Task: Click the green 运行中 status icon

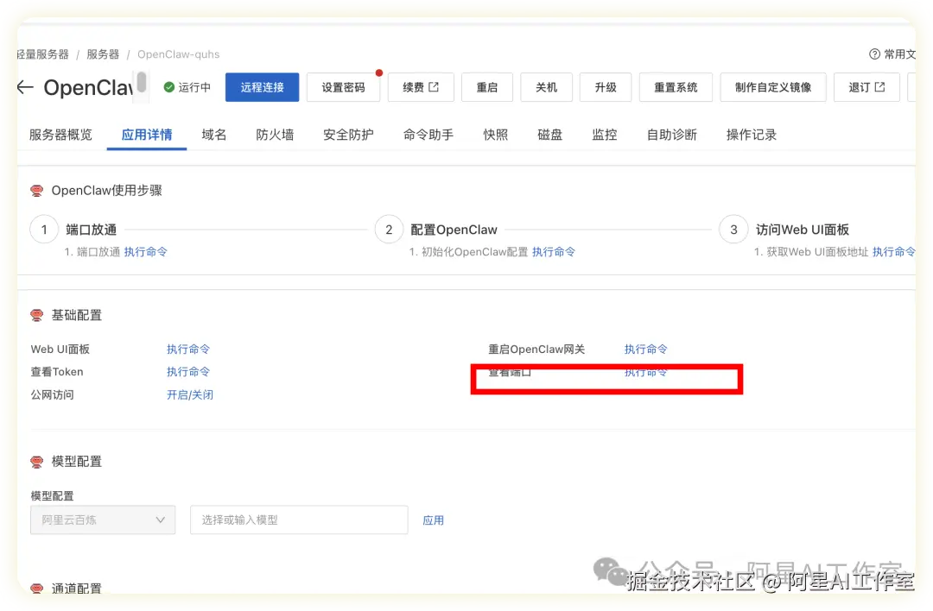Action: click(x=169, y=87)
